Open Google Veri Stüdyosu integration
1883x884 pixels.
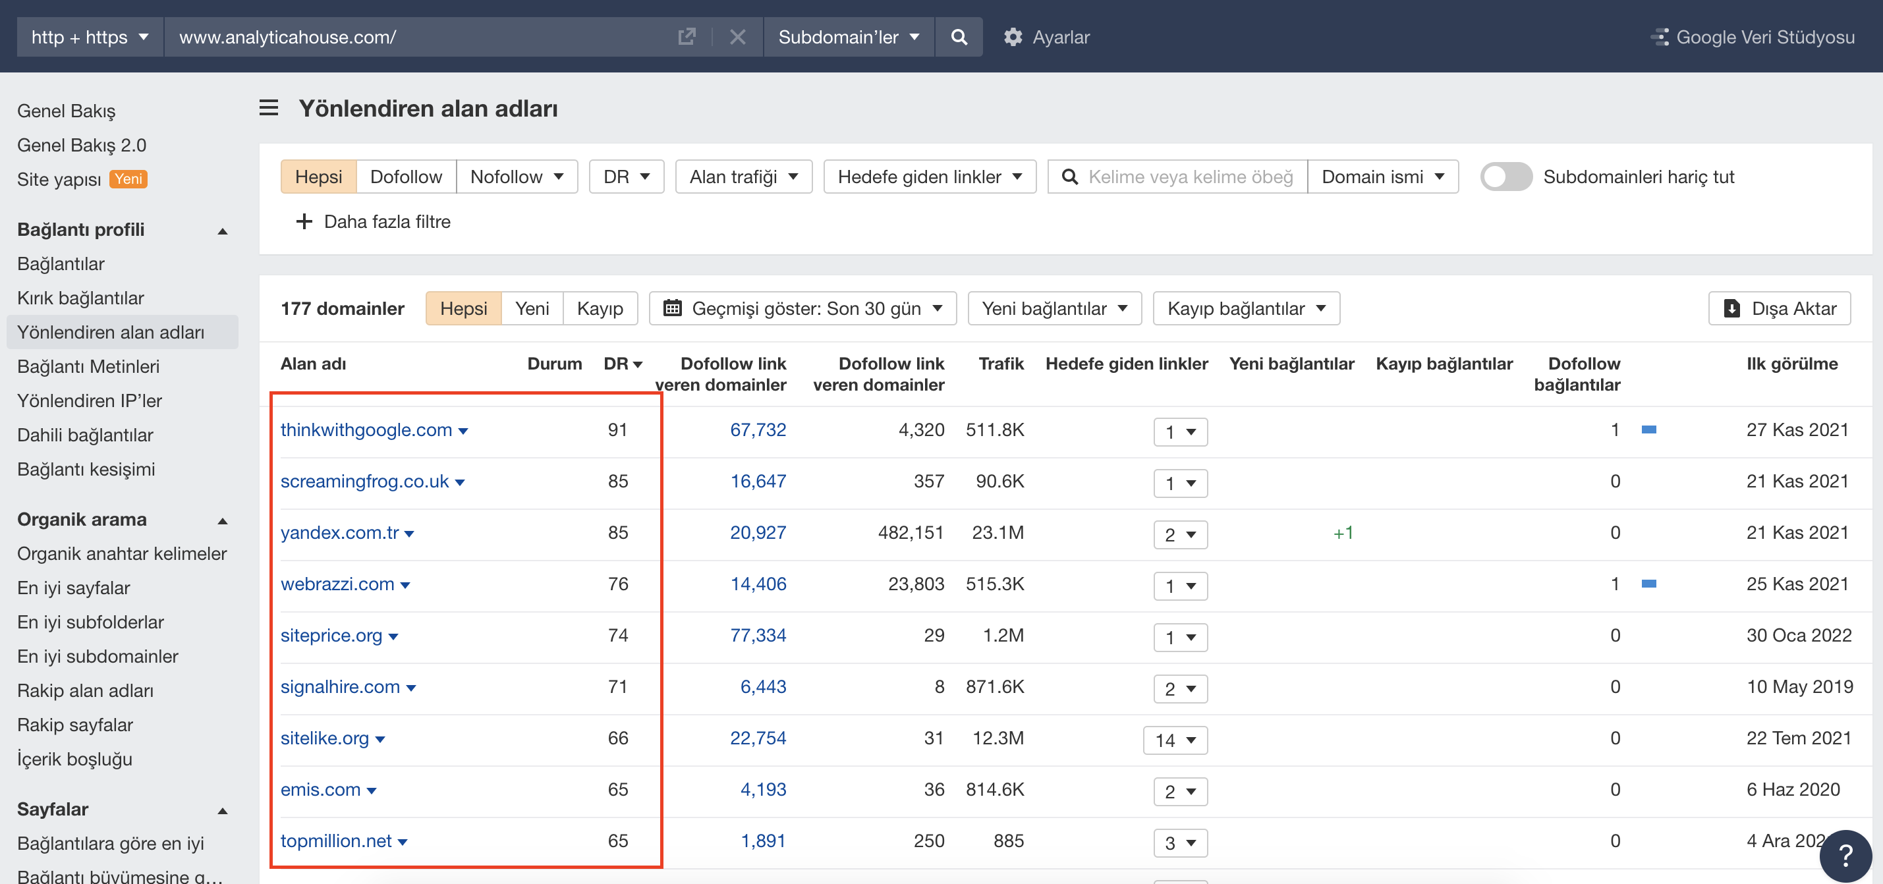pos(1752,36)
